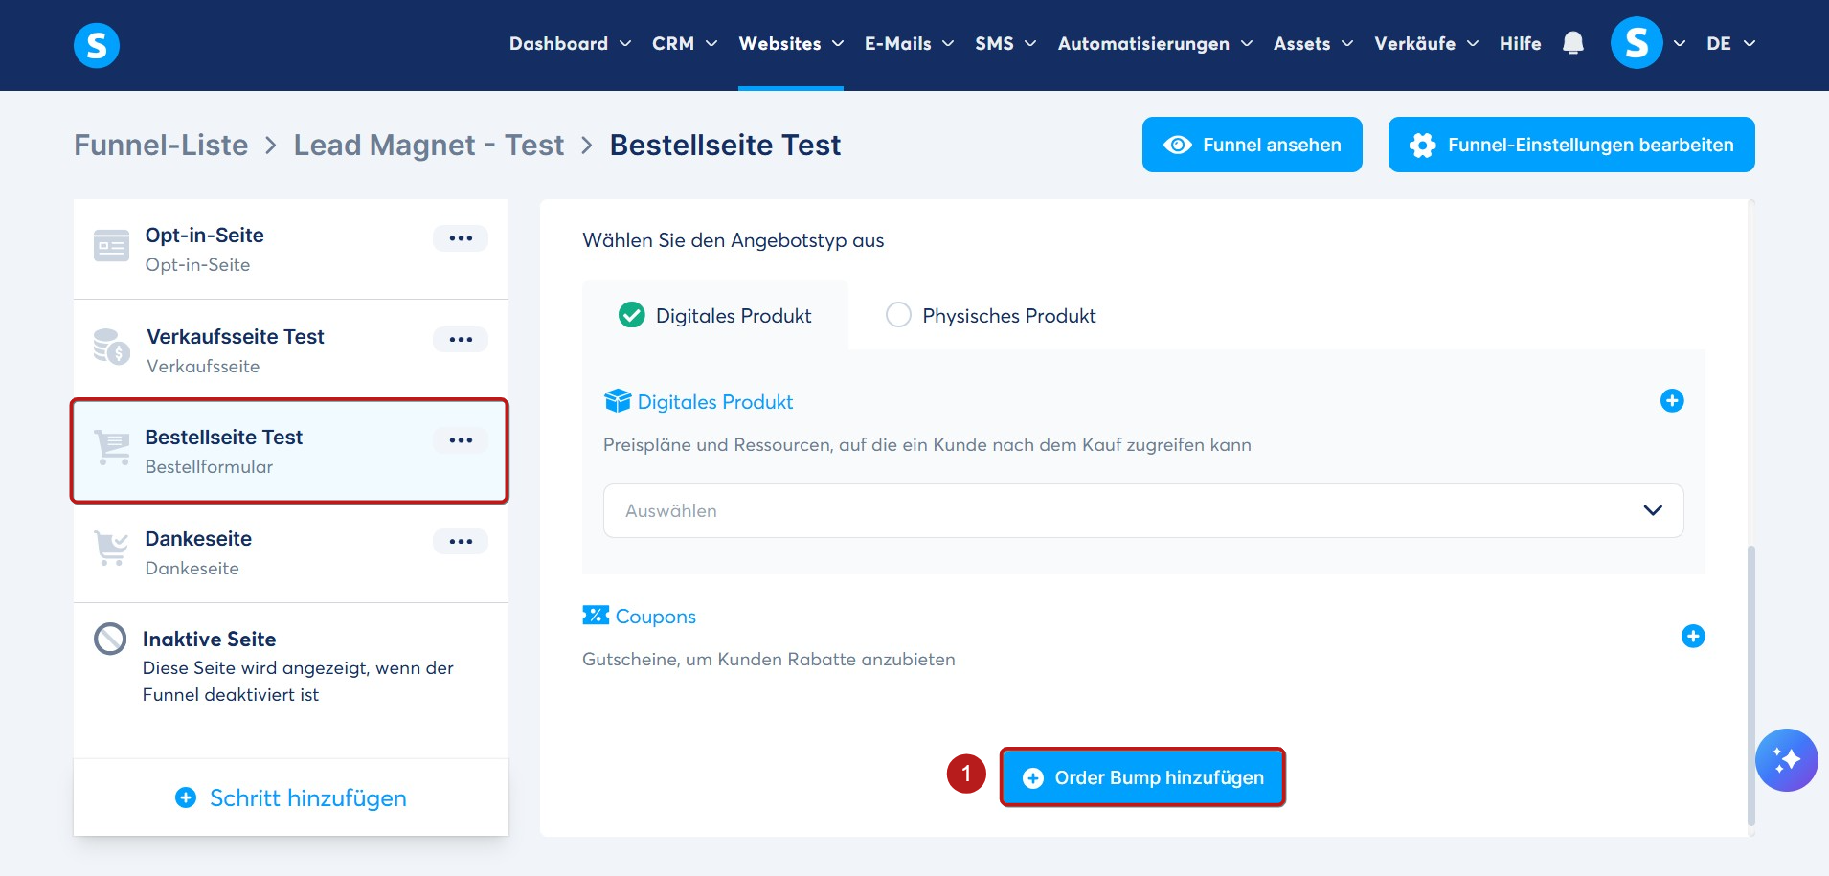Open the Verkaufsseite Test three-dot menu
The image size is (1829, 876).
pos(461,339)
